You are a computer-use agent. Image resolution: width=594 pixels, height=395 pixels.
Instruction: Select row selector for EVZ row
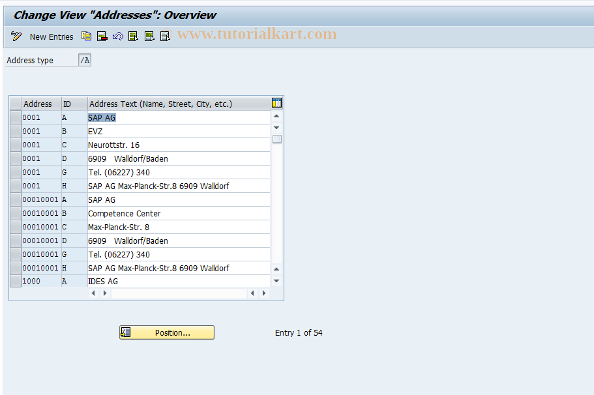coord(16,131)
